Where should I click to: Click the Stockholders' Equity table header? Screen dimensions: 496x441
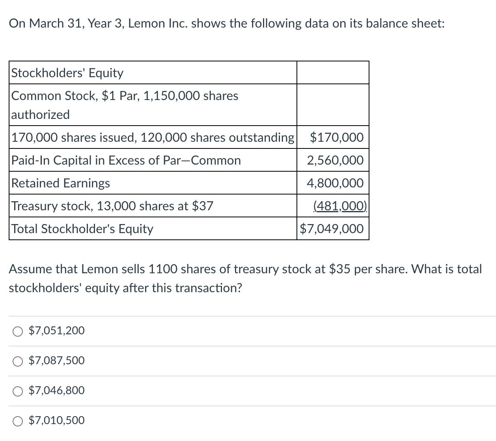pyautogui.click(x=67, y=73)
